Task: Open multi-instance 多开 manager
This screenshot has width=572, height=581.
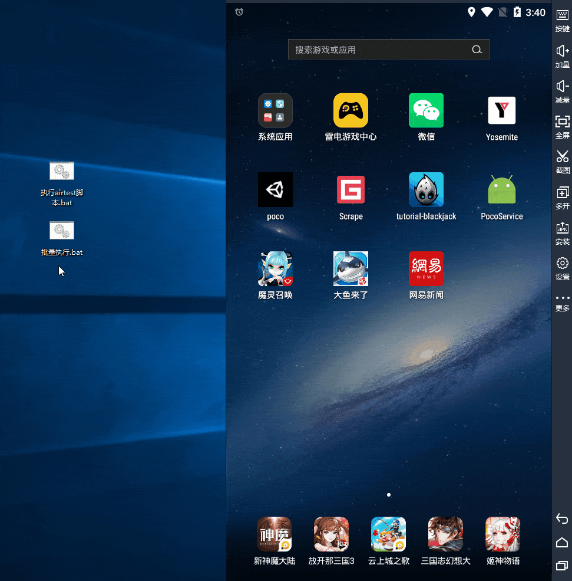Action: click(x=563, y=198)
